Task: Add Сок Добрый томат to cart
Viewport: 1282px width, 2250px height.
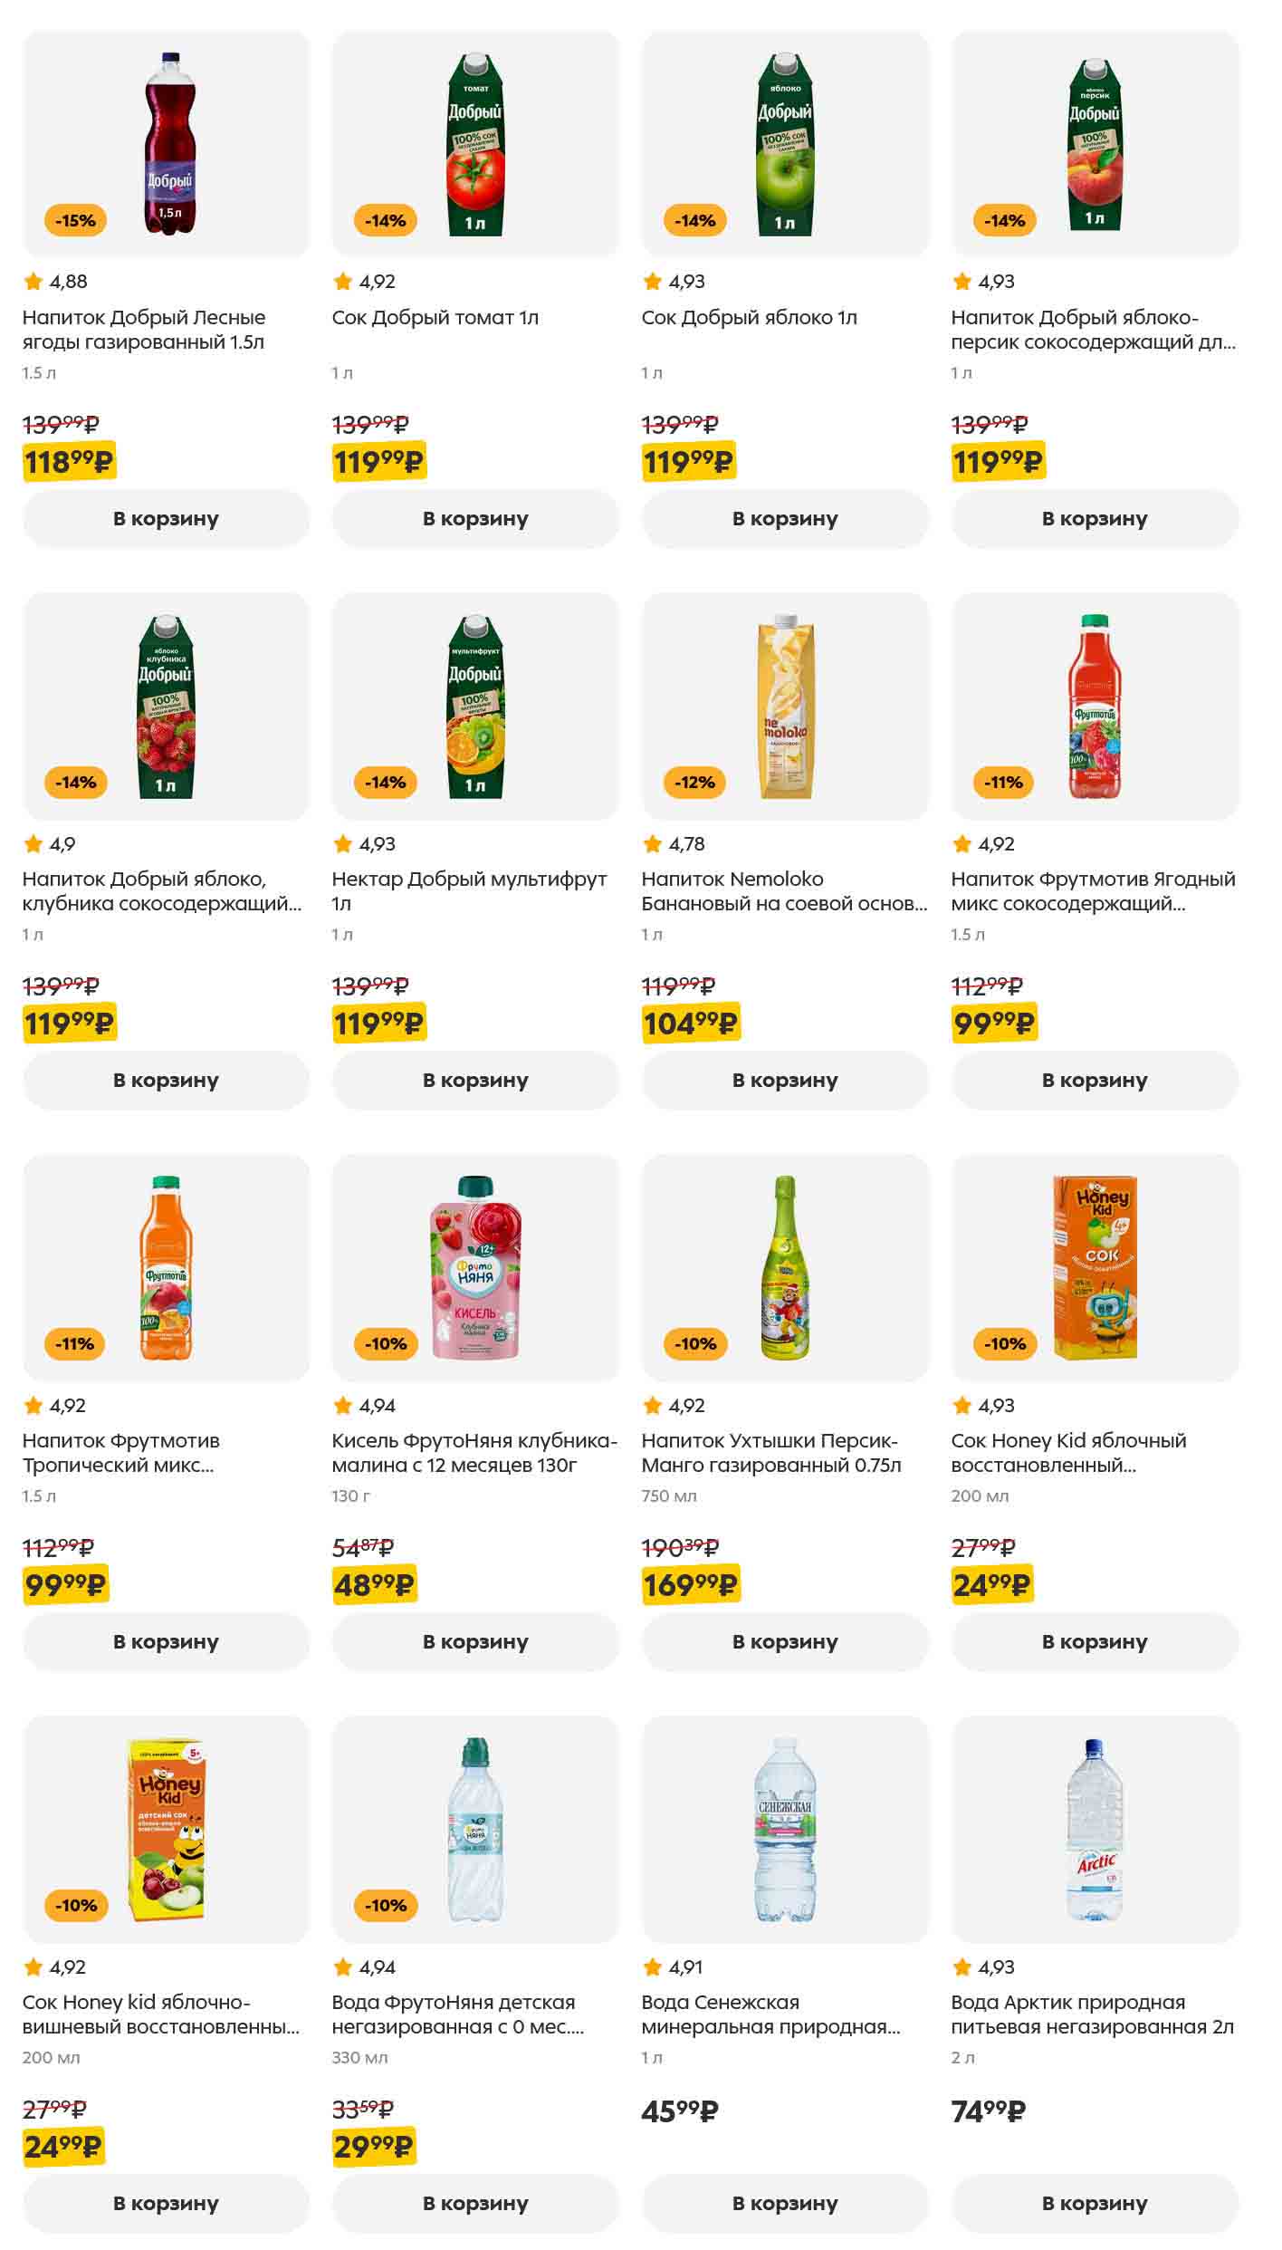Action: tap(475, 519)
